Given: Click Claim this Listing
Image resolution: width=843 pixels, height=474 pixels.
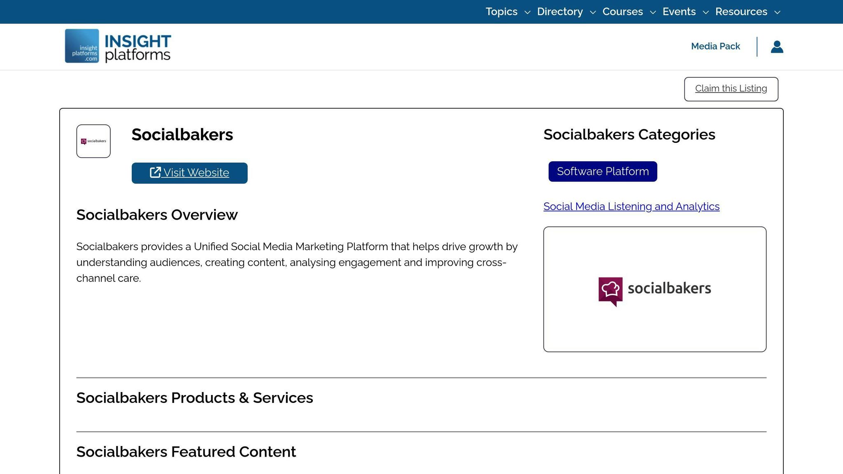Looking at the screenshot, I should click(731, 88).
